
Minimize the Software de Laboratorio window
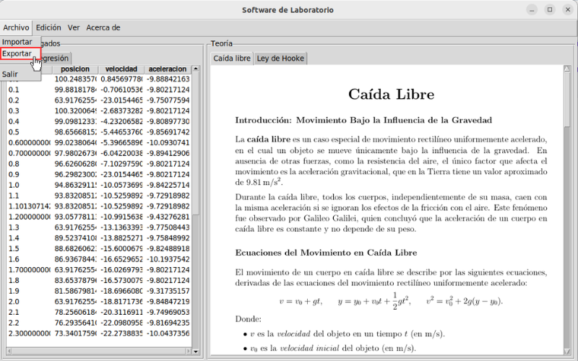click(x=532, y=10)
